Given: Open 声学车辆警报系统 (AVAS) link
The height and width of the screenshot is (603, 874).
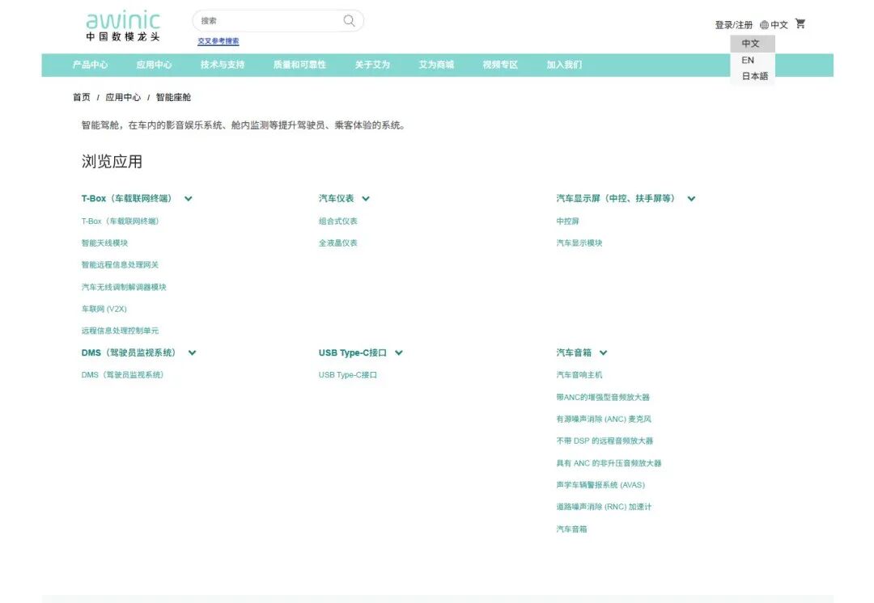Looking at the screenshot, I should [x=600, y=485].
